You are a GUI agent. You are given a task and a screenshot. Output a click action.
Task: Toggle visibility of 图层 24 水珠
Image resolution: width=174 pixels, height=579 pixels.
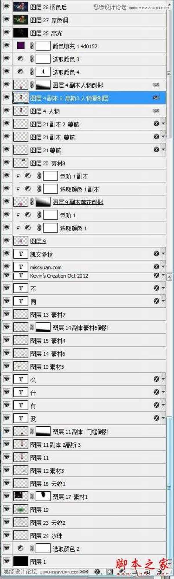tap(6, 536)
